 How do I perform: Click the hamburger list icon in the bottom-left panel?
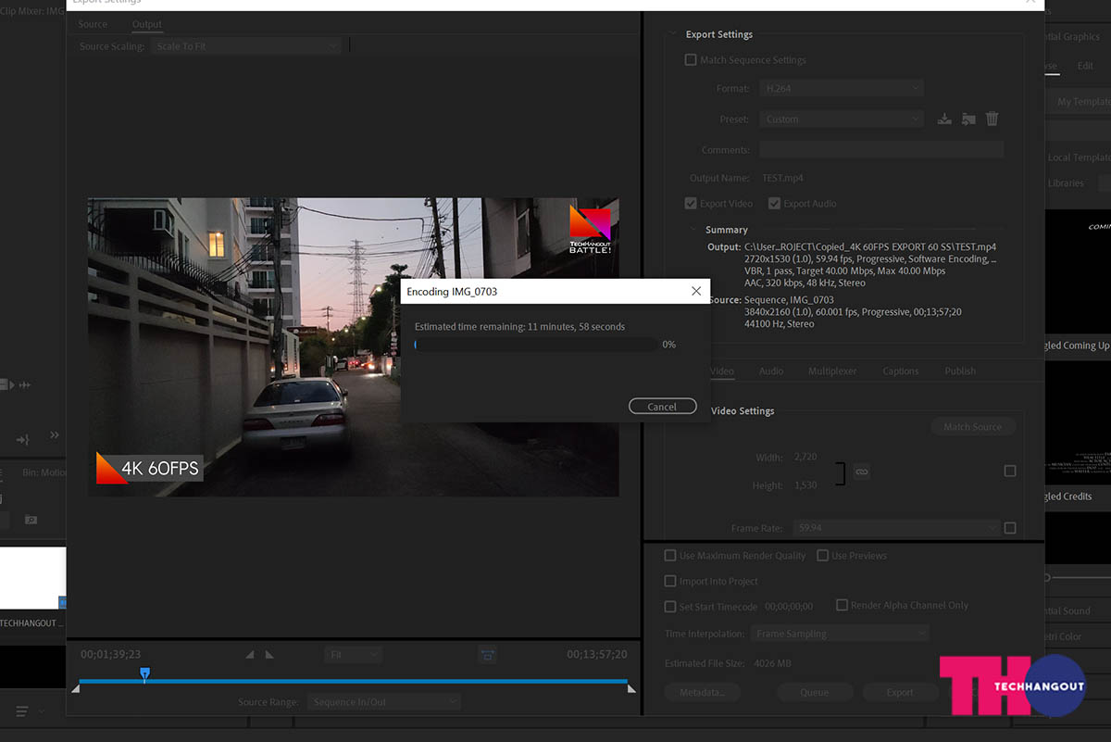(x=22, y=711)
